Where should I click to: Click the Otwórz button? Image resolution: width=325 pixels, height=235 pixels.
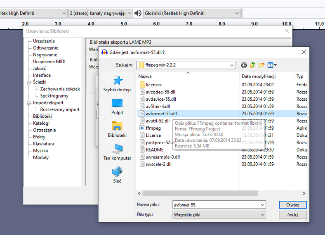tap(292, 205)
